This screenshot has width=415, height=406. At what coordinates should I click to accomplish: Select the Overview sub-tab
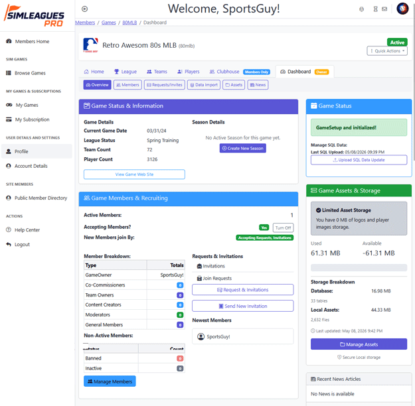pos(97,85)
